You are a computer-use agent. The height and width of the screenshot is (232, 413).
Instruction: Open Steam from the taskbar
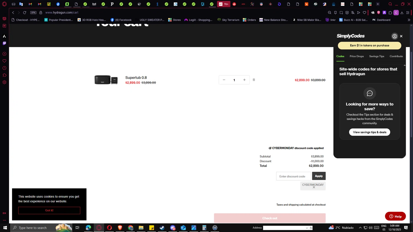(162, 228)
